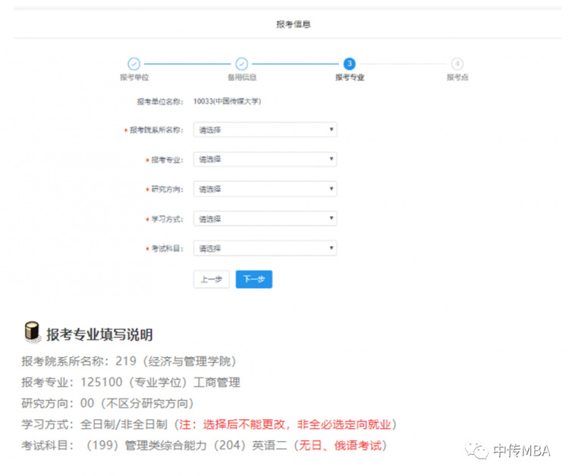Click the 上一步 button

[x=212, y=279]
